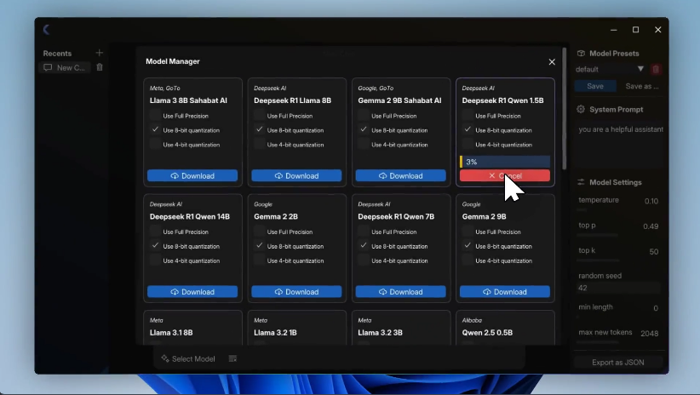Minimize the application window
Viewport: 700px width, 395px height.
tap(614, 30)
